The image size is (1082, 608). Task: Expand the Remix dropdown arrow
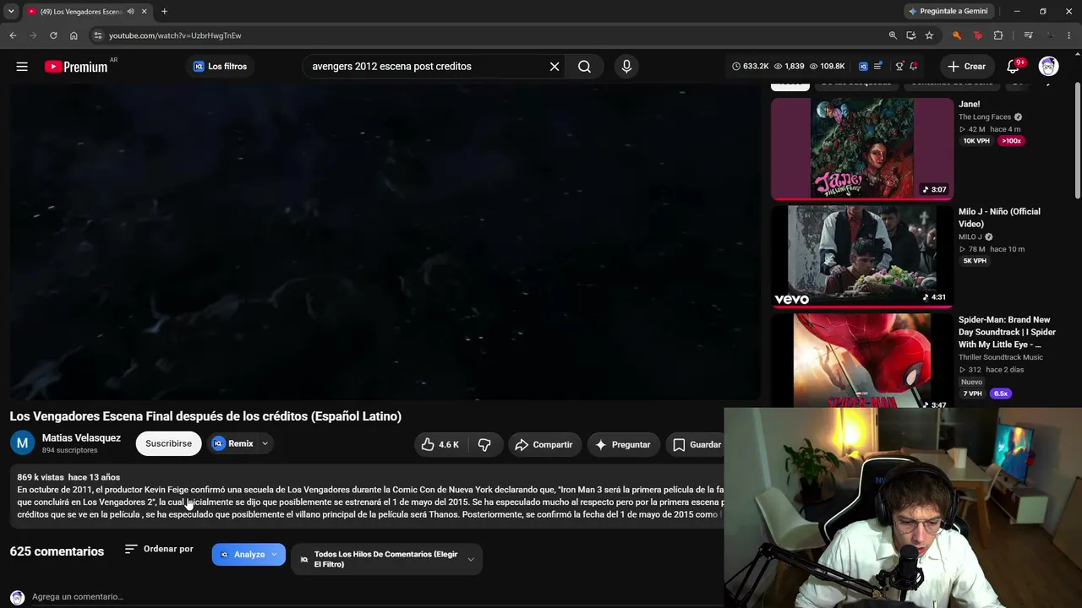click(x=265, y=443)
